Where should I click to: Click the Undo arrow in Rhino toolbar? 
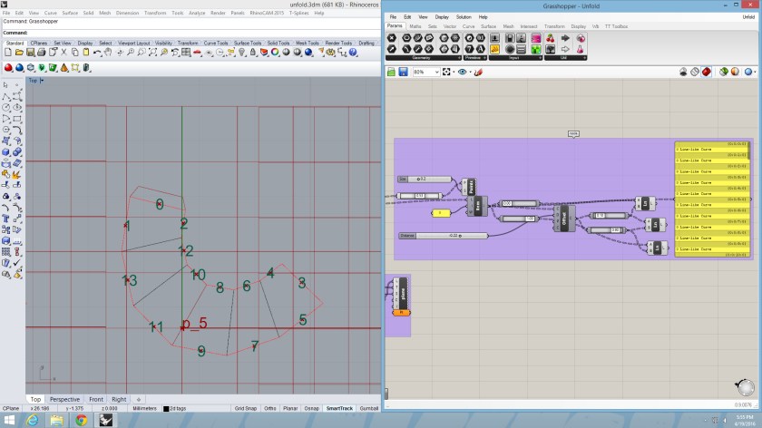pos(95,53)
